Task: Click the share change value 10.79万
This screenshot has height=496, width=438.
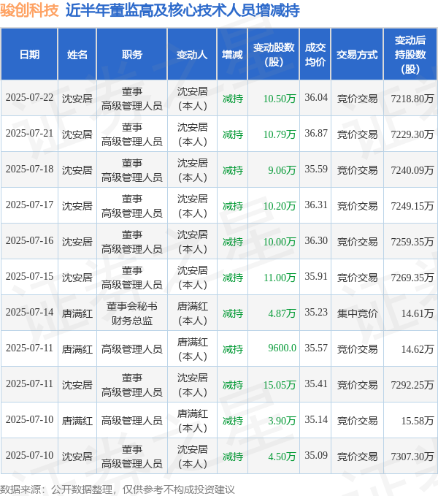Action: (280, 134)
